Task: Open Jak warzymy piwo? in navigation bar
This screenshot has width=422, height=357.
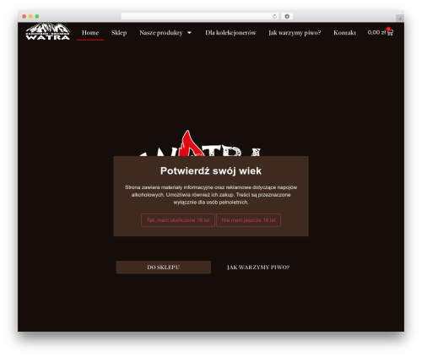Action: click(295, 33)
